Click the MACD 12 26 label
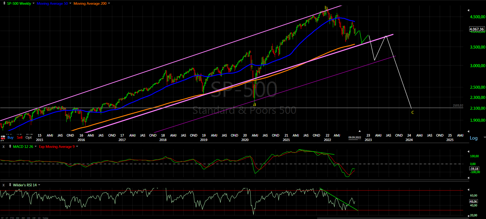 point(23,147)
